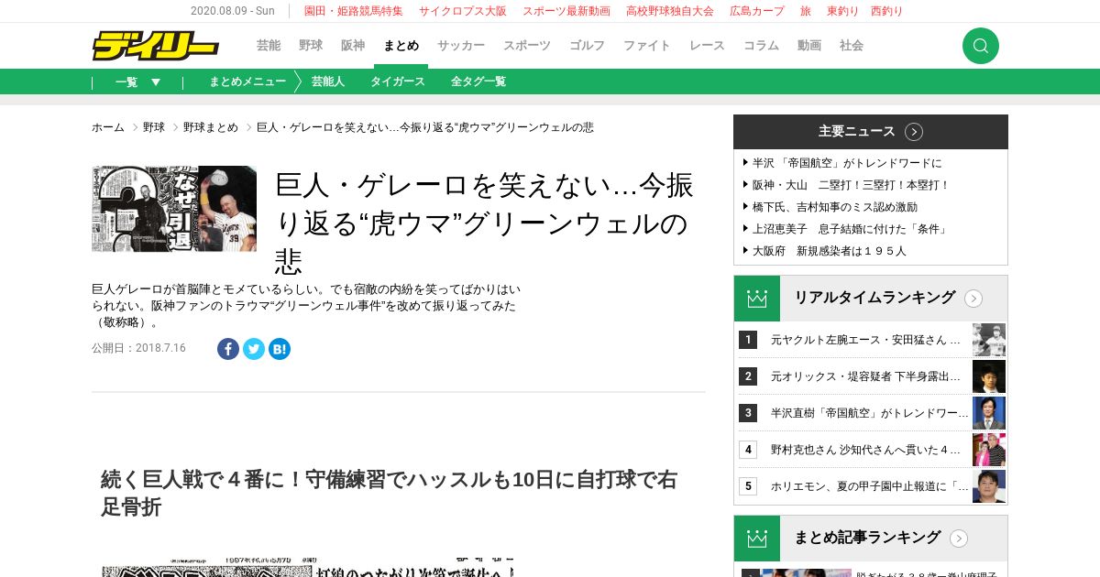Go to 野球 breadcrumb
Viewport: 1100px width, 577px height.
[154, 127]
